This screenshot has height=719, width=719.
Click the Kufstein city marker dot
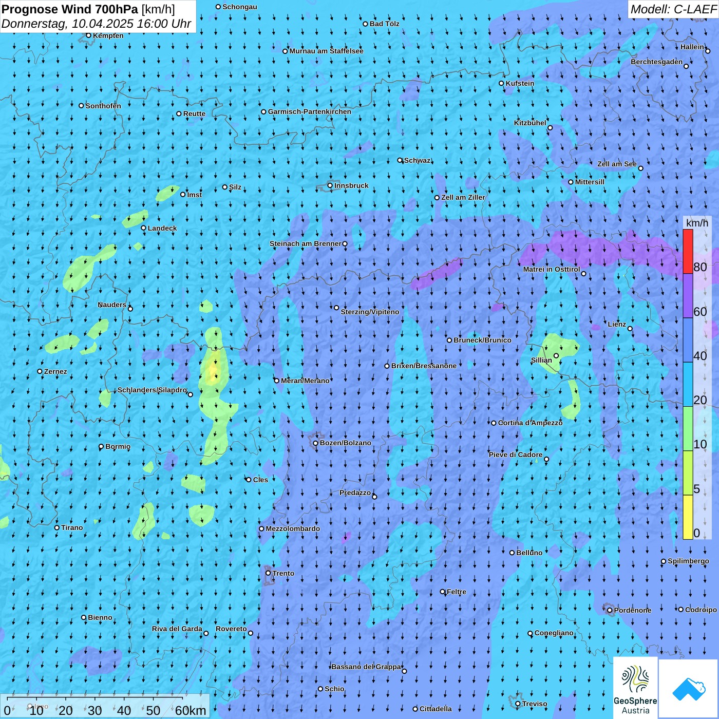(x=501, y=83)
